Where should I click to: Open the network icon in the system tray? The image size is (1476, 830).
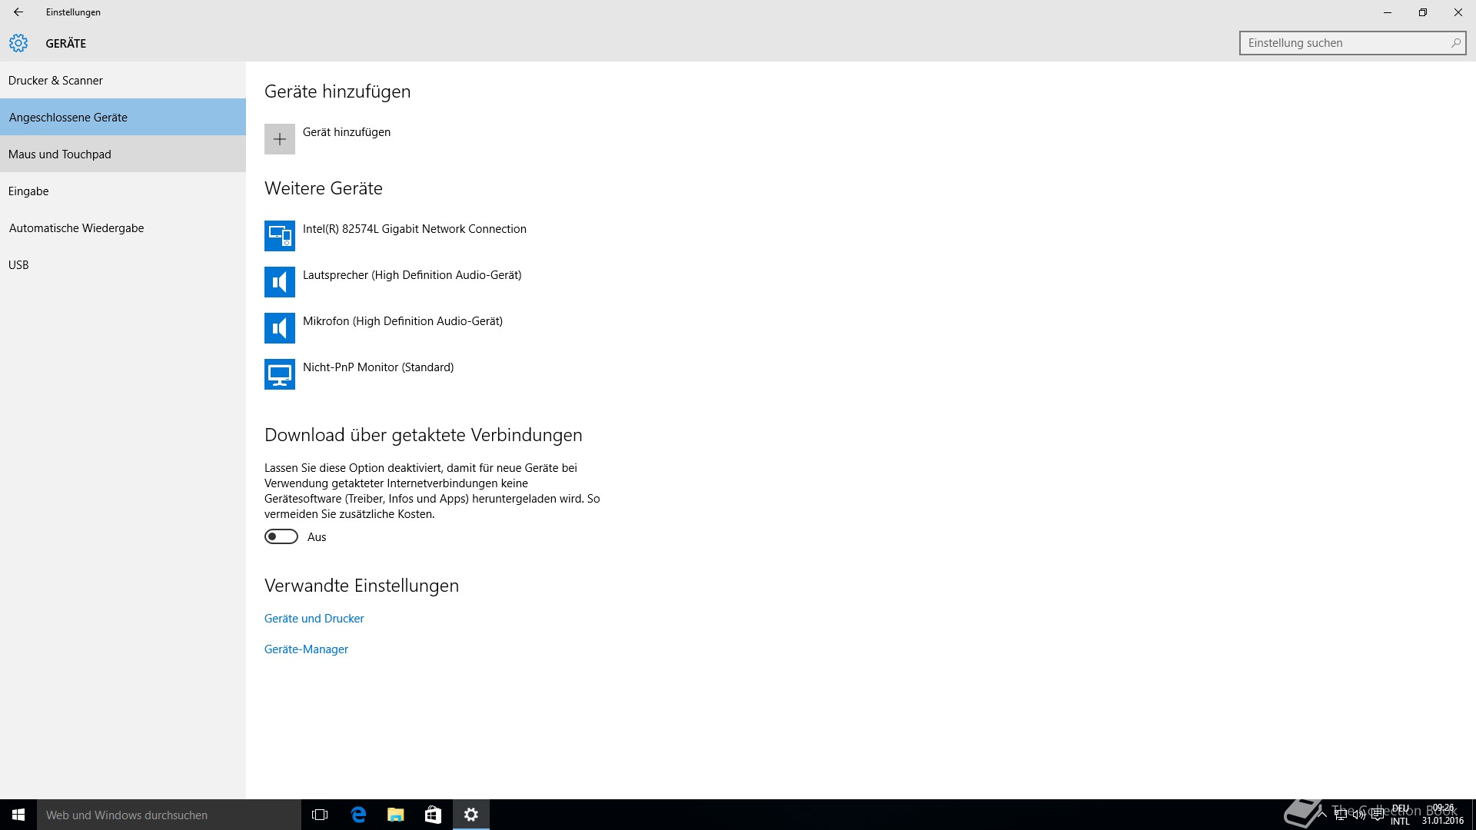click(1341, 815)
